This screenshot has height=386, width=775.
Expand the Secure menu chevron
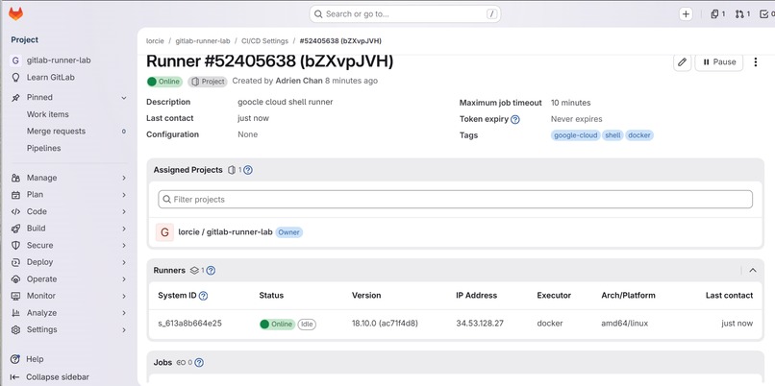[x=124, y=245]
